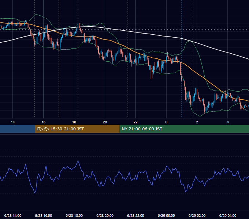Click the 6/28 16:00 time label
The image size is (249, 219).
click(43, 215)
